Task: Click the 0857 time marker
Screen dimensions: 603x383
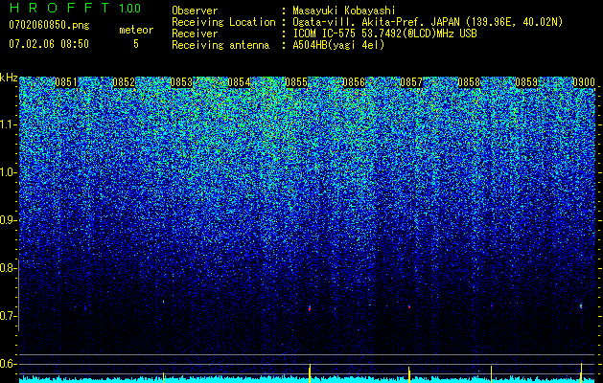Action: click(411, 82)
